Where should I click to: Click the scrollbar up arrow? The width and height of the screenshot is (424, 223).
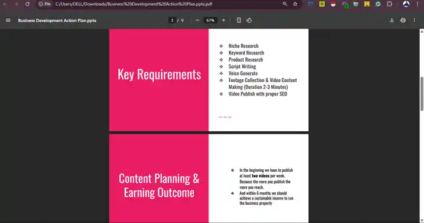422,31
